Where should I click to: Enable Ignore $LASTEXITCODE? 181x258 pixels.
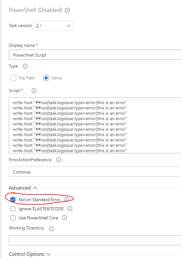coord(13,209)
